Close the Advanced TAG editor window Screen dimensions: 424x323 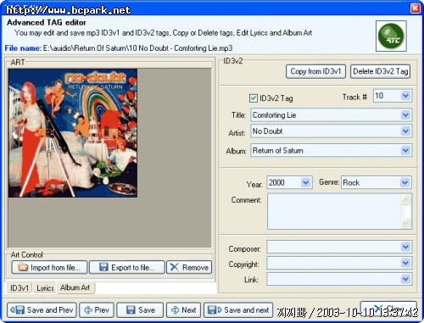pyautogui.click(x=416, y=8)
